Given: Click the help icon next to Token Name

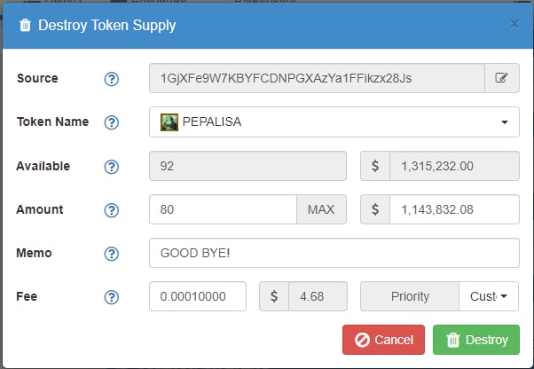Looking at the screenshot, I should [x=112, y=122].
